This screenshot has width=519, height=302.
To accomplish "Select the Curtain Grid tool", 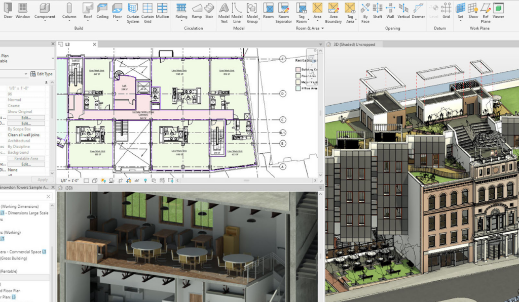I will (147, 13).
